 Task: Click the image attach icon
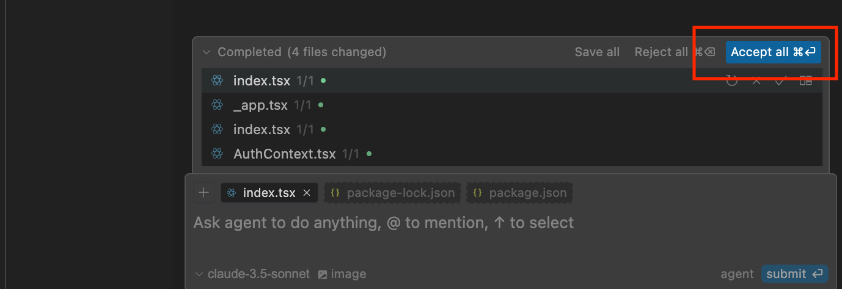pos(323,274)
